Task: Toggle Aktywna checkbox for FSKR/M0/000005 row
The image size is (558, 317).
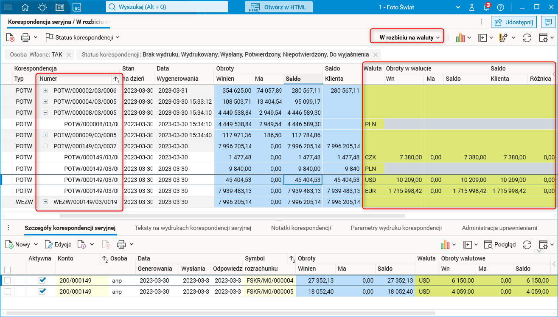Action: (x=42, y=292)
